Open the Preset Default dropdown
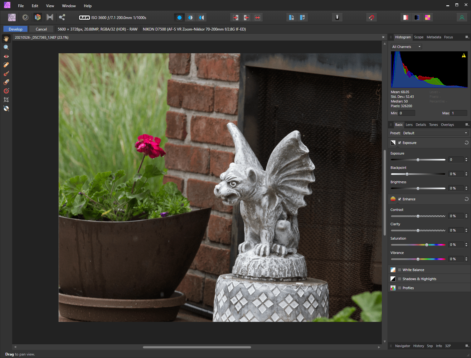This screenshot has width=471, height=358. coord(435,133)
